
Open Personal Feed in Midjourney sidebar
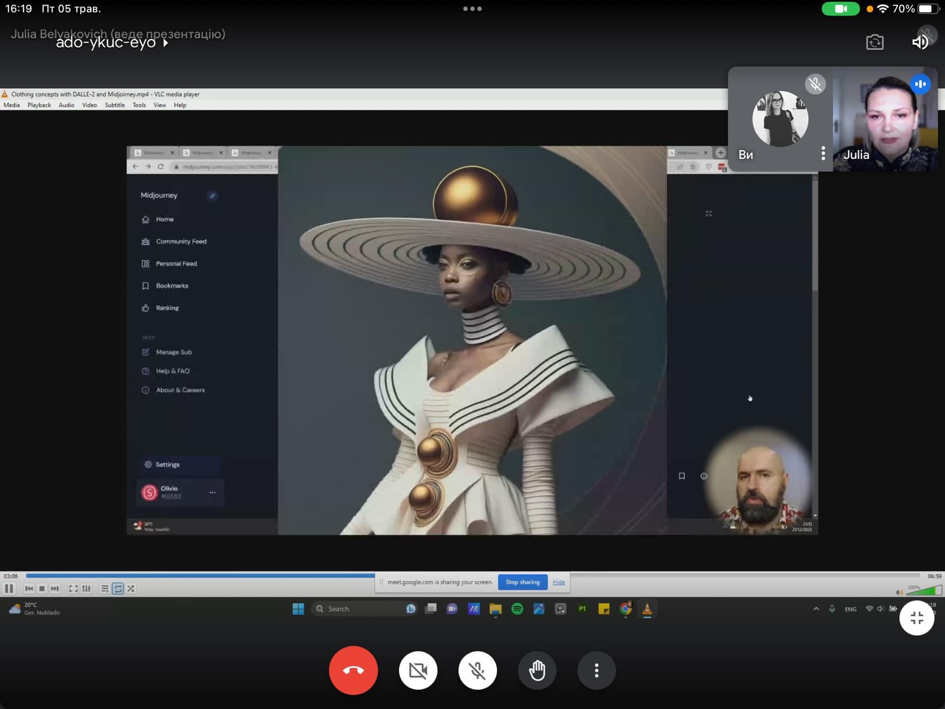169,264
